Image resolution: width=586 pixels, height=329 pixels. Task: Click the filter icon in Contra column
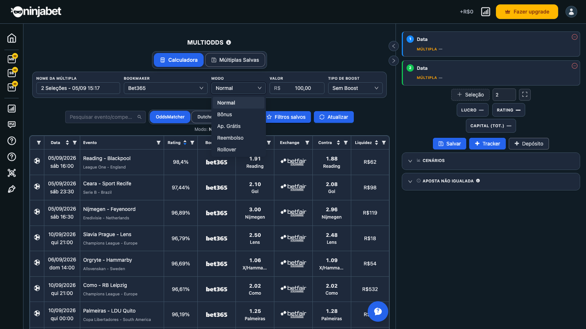346,143
